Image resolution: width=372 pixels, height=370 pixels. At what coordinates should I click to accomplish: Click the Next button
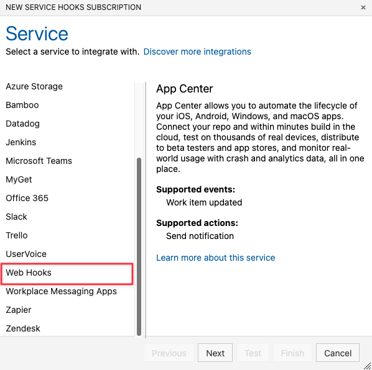(x=215, y=353)
